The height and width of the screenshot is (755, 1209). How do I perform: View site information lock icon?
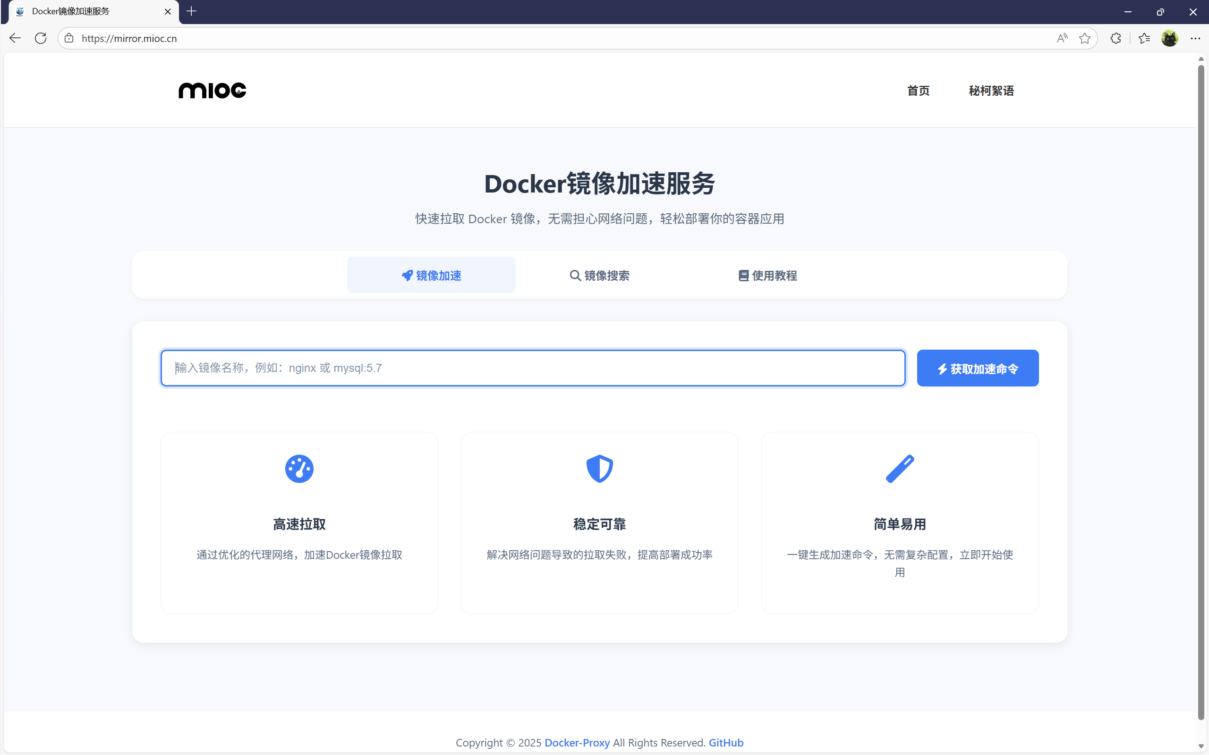[x=69, y=38]
